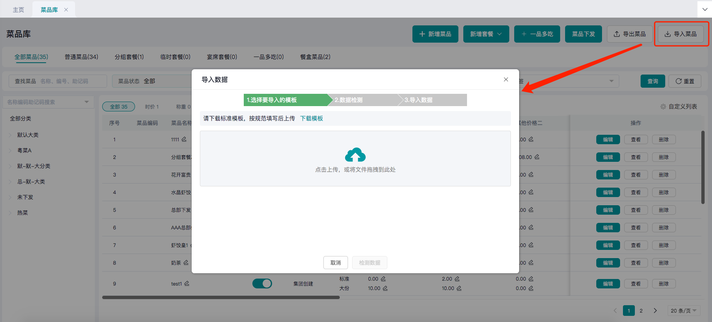This screenshot has height=322, width=712.
Task: Close the 菜品库 tab
Action: coord(66,10)
